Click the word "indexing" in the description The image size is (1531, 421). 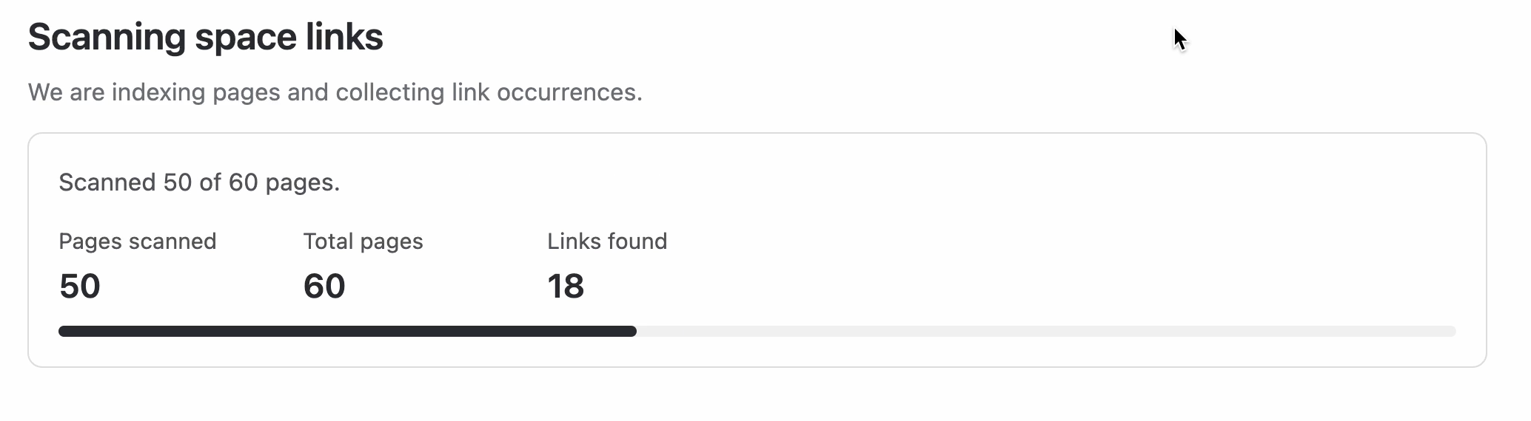click(x=158, y=92)
